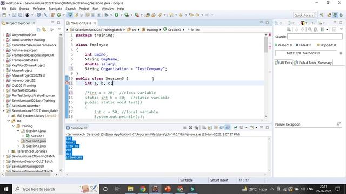Click the compare icon beside Failure Exception
Viewport: 346px width, 194px height.
coord(339,124)
